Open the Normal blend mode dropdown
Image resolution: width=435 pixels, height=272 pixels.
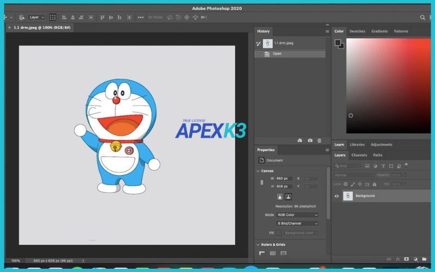click(x=354, y=175)
